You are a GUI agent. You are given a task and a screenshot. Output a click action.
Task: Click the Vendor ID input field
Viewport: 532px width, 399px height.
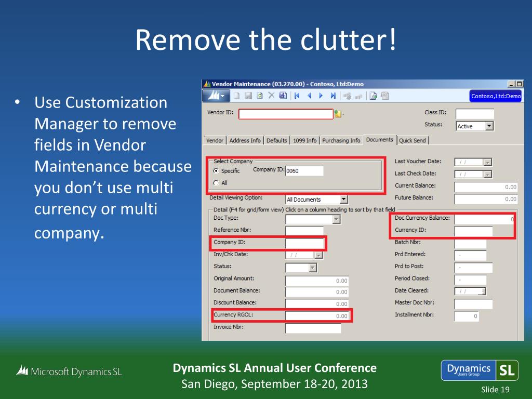click(286, 114)
